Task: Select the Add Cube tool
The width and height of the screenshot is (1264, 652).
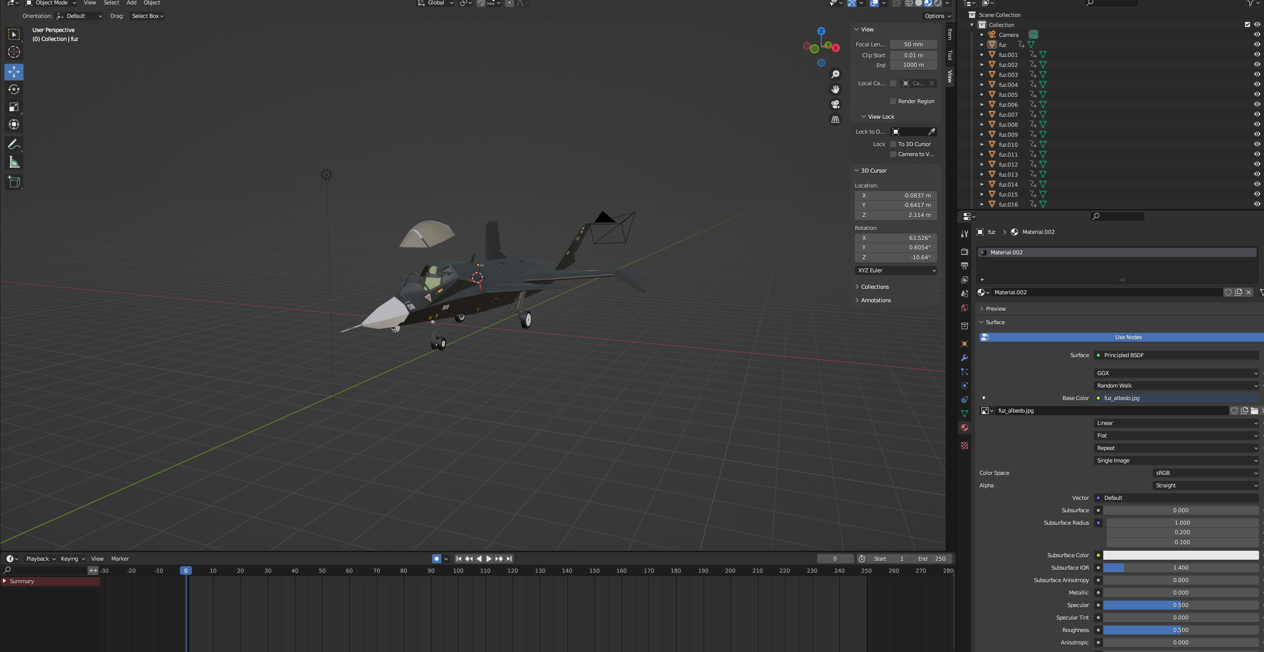Action: [14, 182]
